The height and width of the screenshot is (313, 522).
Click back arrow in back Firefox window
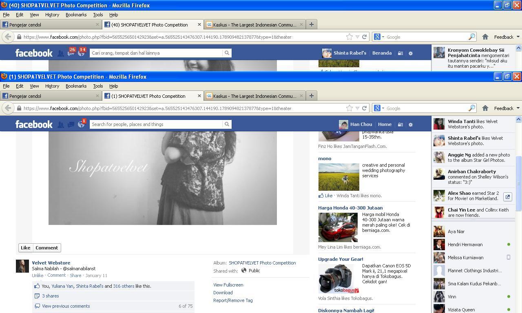click(8, 37)
